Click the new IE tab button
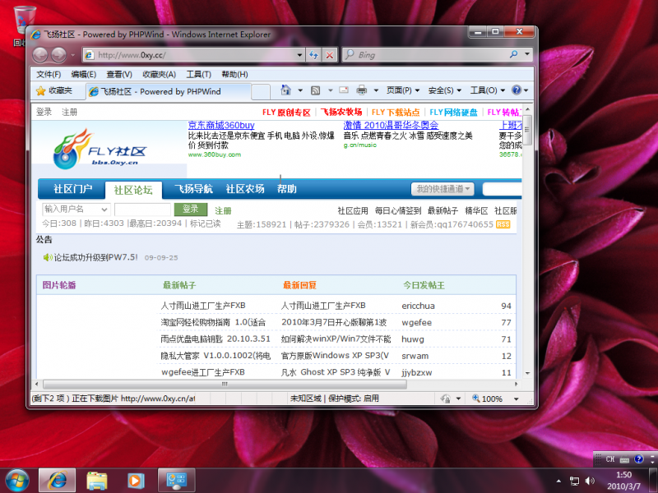 tap(261, 91)
